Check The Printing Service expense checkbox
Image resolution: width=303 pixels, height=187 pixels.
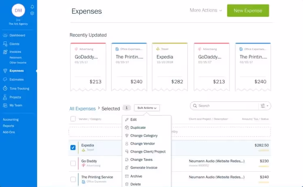(x=73, y=179)
